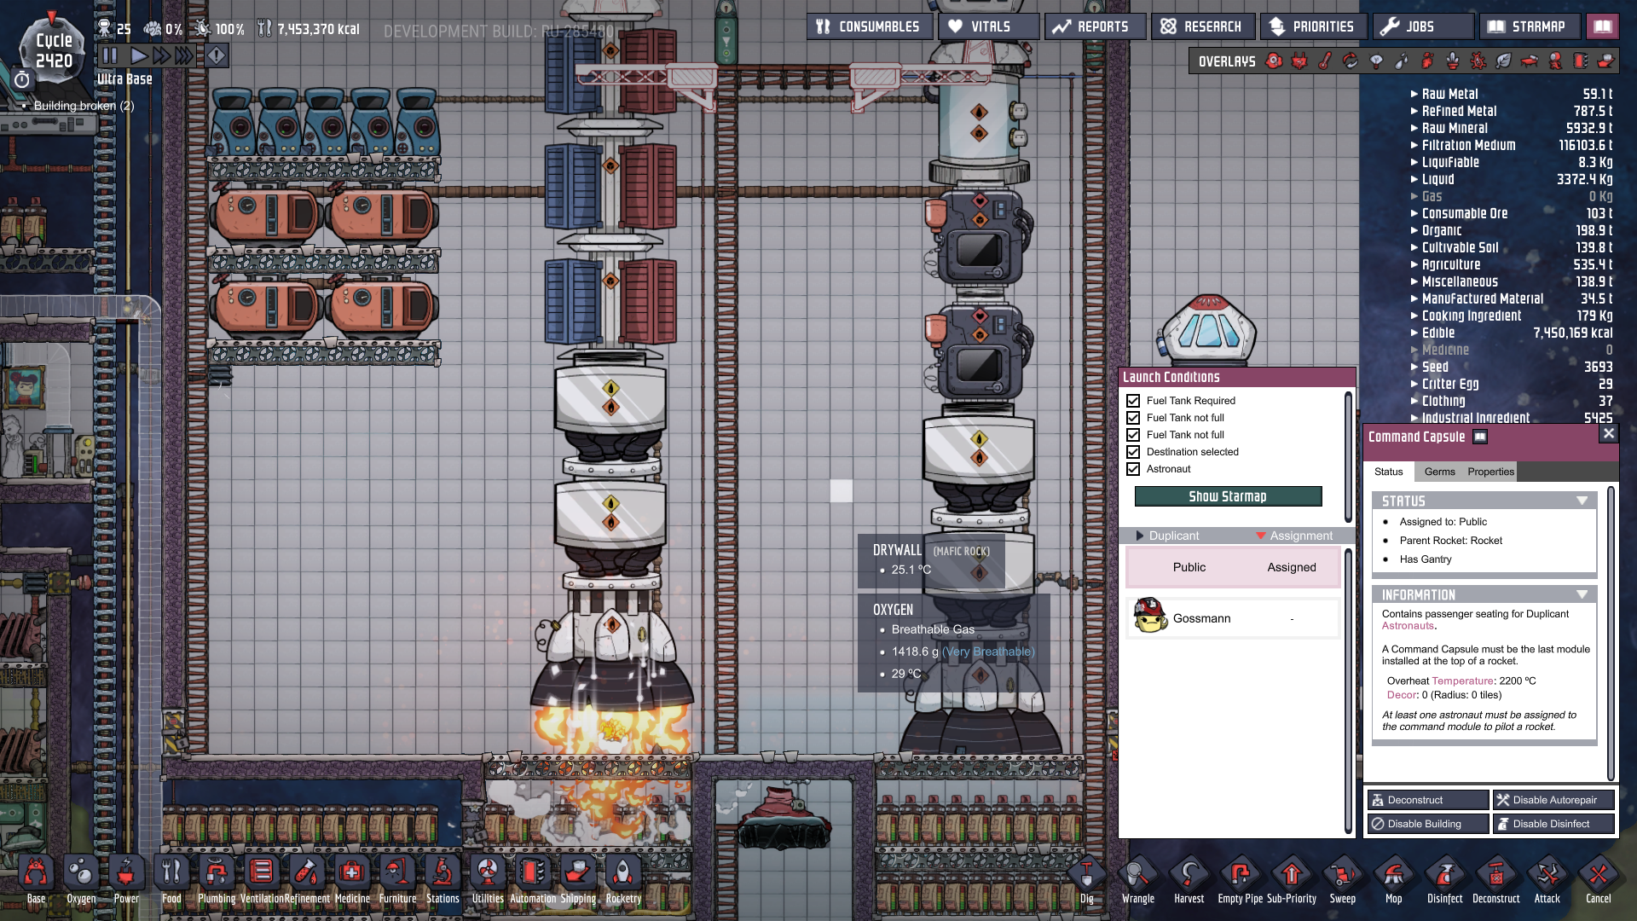Collapse the STATUS section
Screen dimensions: 1637x921
coord(1582,501)
